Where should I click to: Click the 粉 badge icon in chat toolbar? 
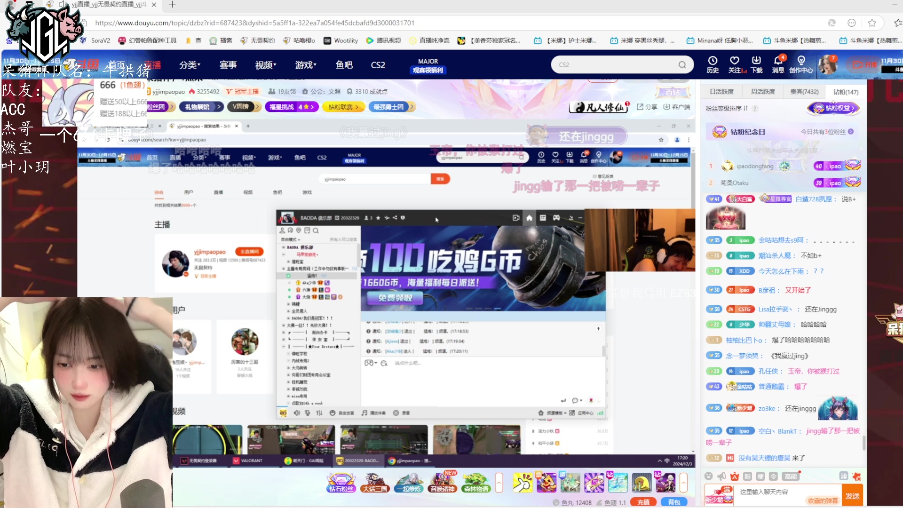tap(747, 476)
